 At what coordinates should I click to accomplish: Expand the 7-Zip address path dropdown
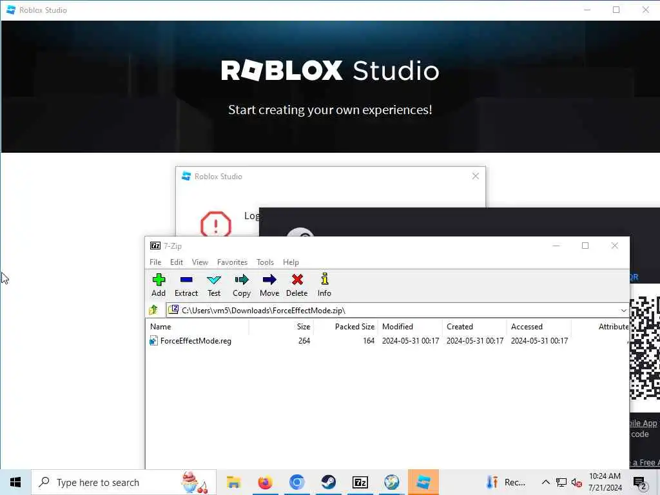pyautogui.click(x=623, y=310)
